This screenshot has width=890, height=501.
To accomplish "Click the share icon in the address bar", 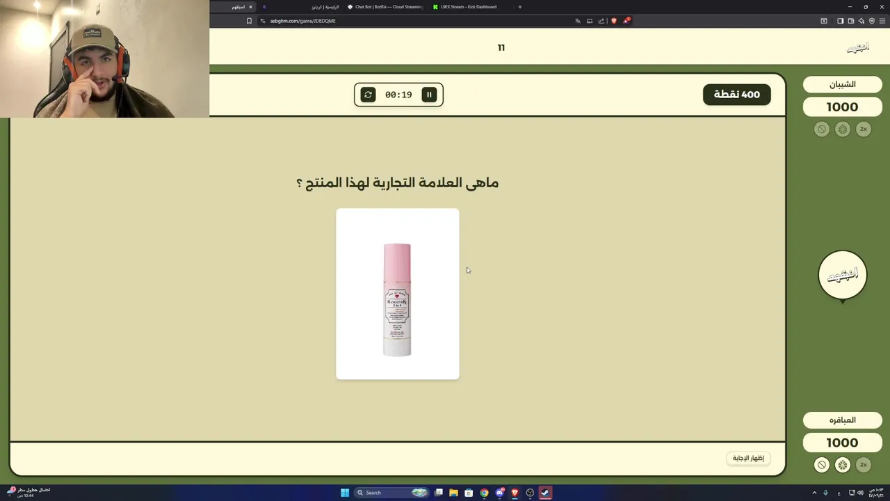I will point(601,21).
